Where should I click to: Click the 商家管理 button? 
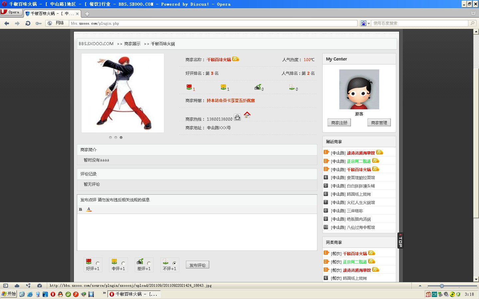click(379, 123)
